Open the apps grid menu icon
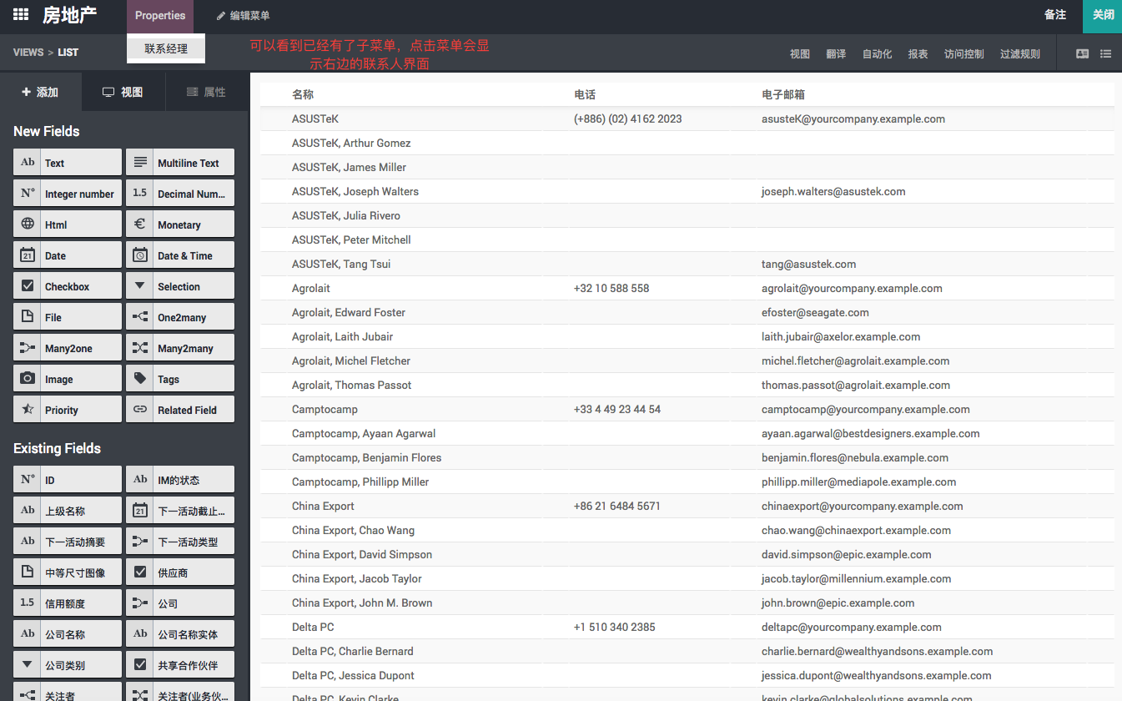The width and height of the screenshot is (1122, 701). (x=21, y=15)
